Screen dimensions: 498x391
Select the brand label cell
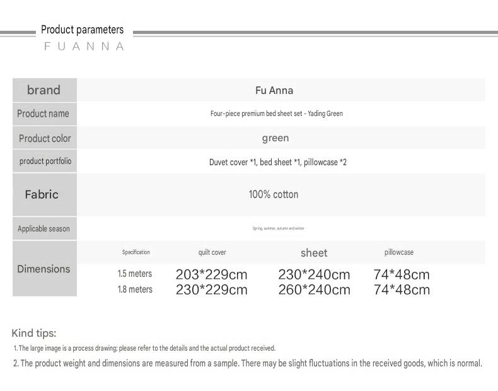click(x=45, y=90)
